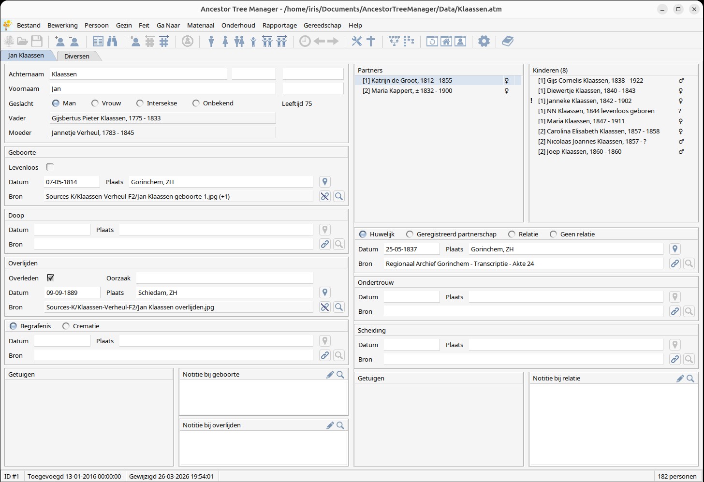Click the home icon in the toolbar
This screenshot has width=704, height=482.
tap(446, 42)
